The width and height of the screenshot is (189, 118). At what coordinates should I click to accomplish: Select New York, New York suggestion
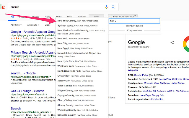[82, 39]
